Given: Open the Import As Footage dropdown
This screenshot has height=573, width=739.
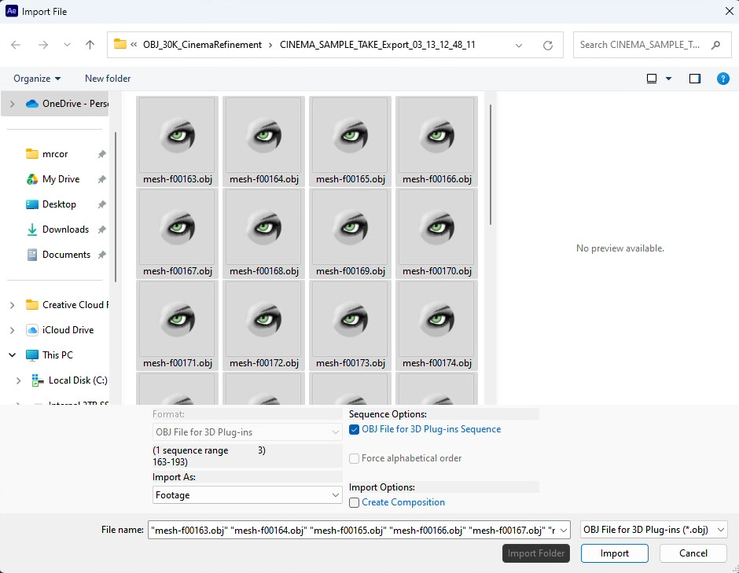Looking at the screenshot, I should [x=247, y=495].
